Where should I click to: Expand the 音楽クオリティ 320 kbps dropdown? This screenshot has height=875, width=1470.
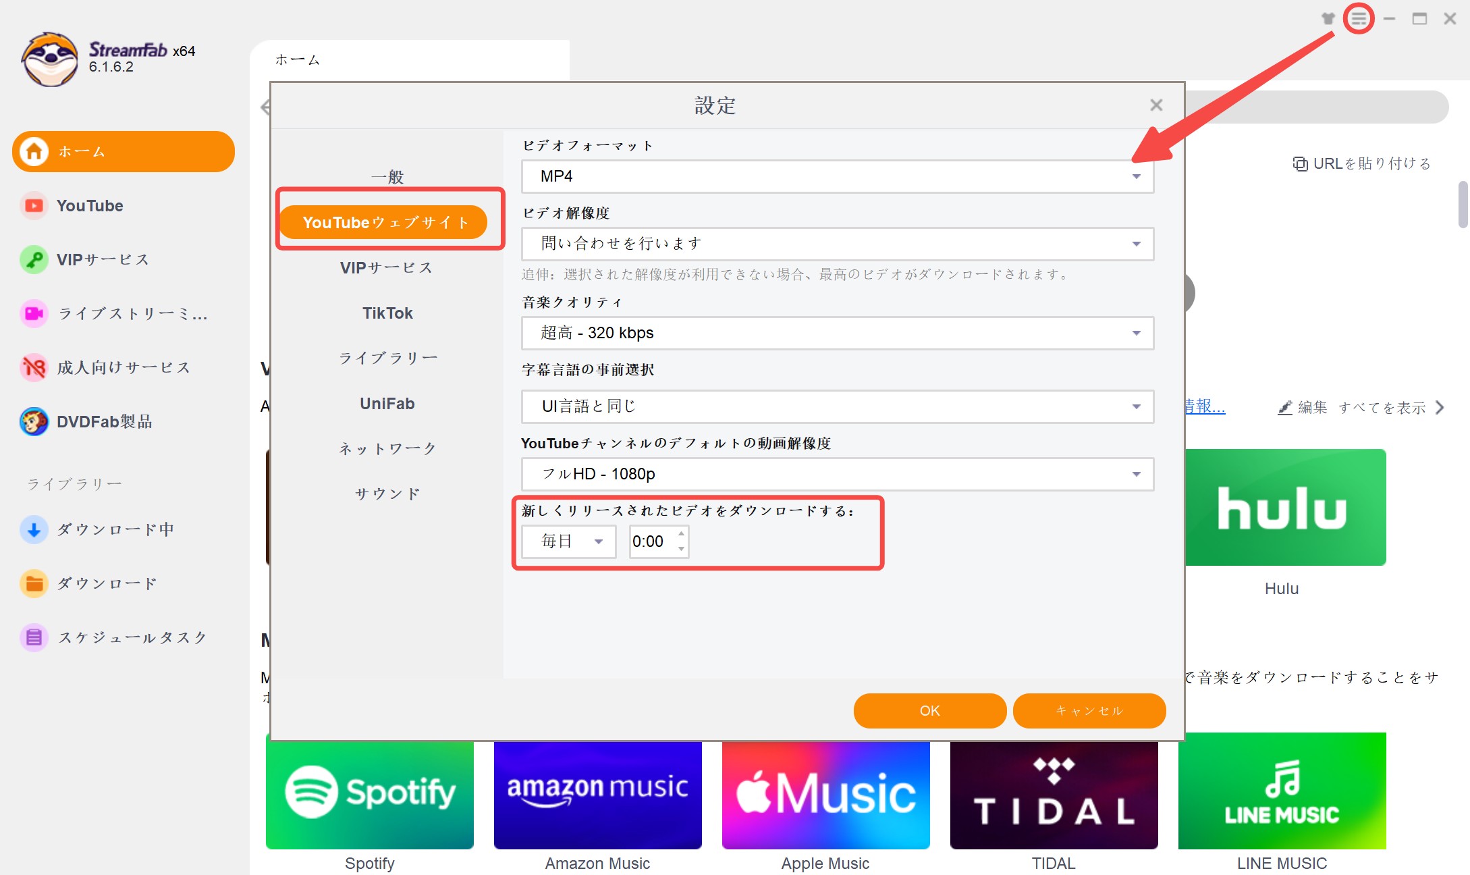(x=838, y=333)
